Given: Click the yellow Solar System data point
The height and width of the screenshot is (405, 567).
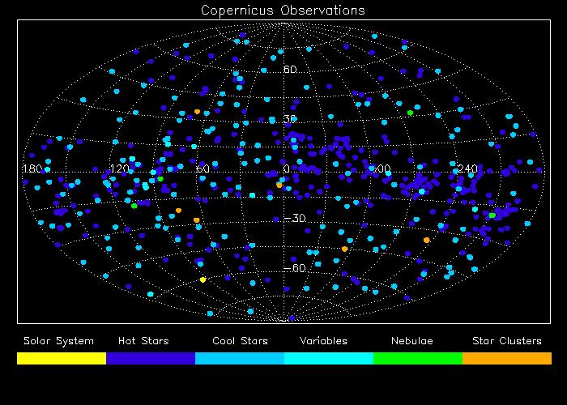Looking at the screenshot, I should point(202,279).
